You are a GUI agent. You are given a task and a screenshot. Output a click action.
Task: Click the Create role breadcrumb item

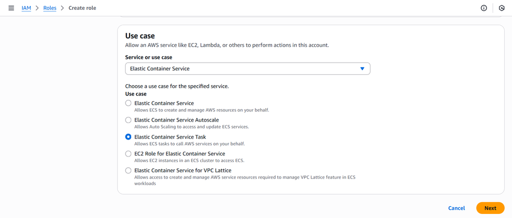point(83,8)
